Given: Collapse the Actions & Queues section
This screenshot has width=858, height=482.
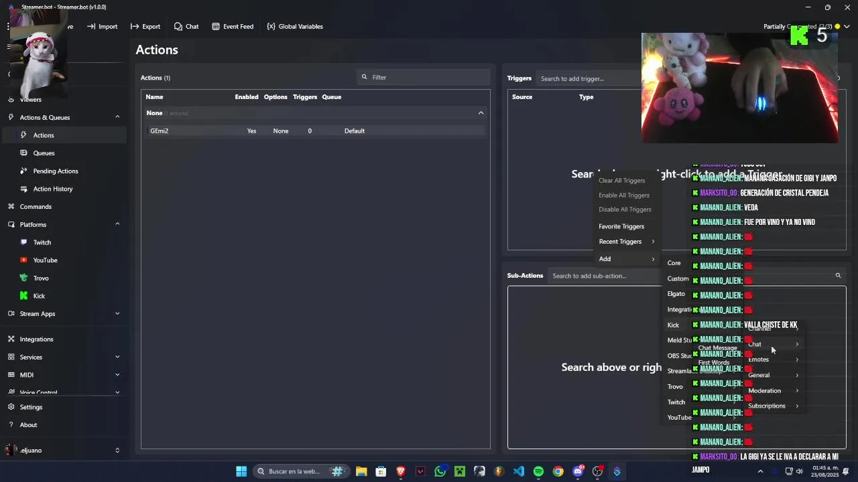Looking at the screenshot, I should pyautogui.click(x=117, y=117).
